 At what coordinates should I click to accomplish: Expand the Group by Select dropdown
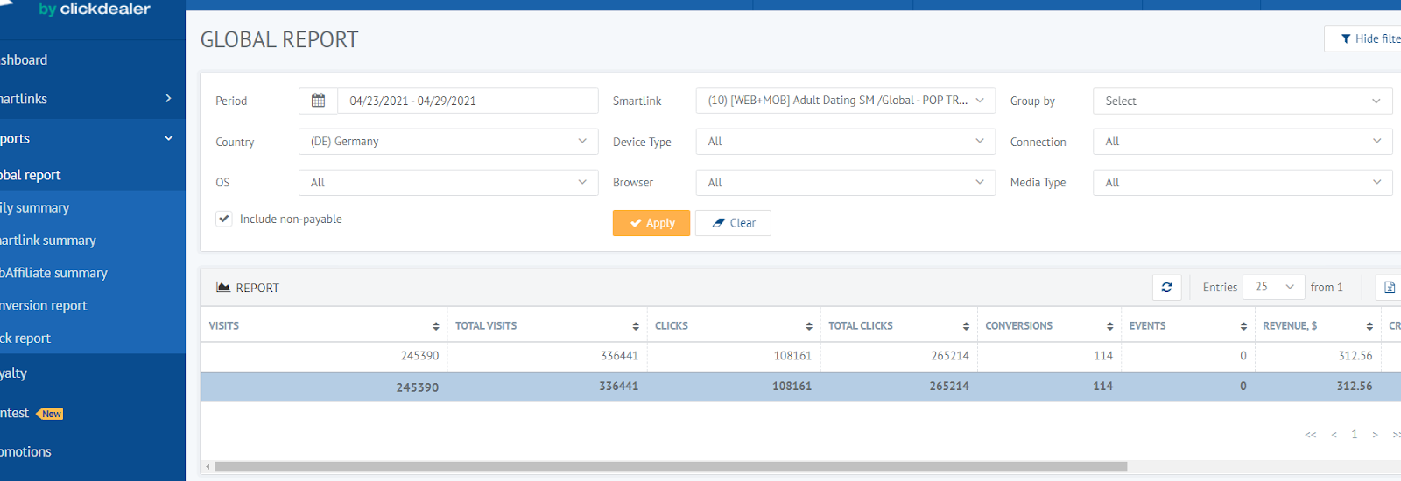pos(1242,101)
